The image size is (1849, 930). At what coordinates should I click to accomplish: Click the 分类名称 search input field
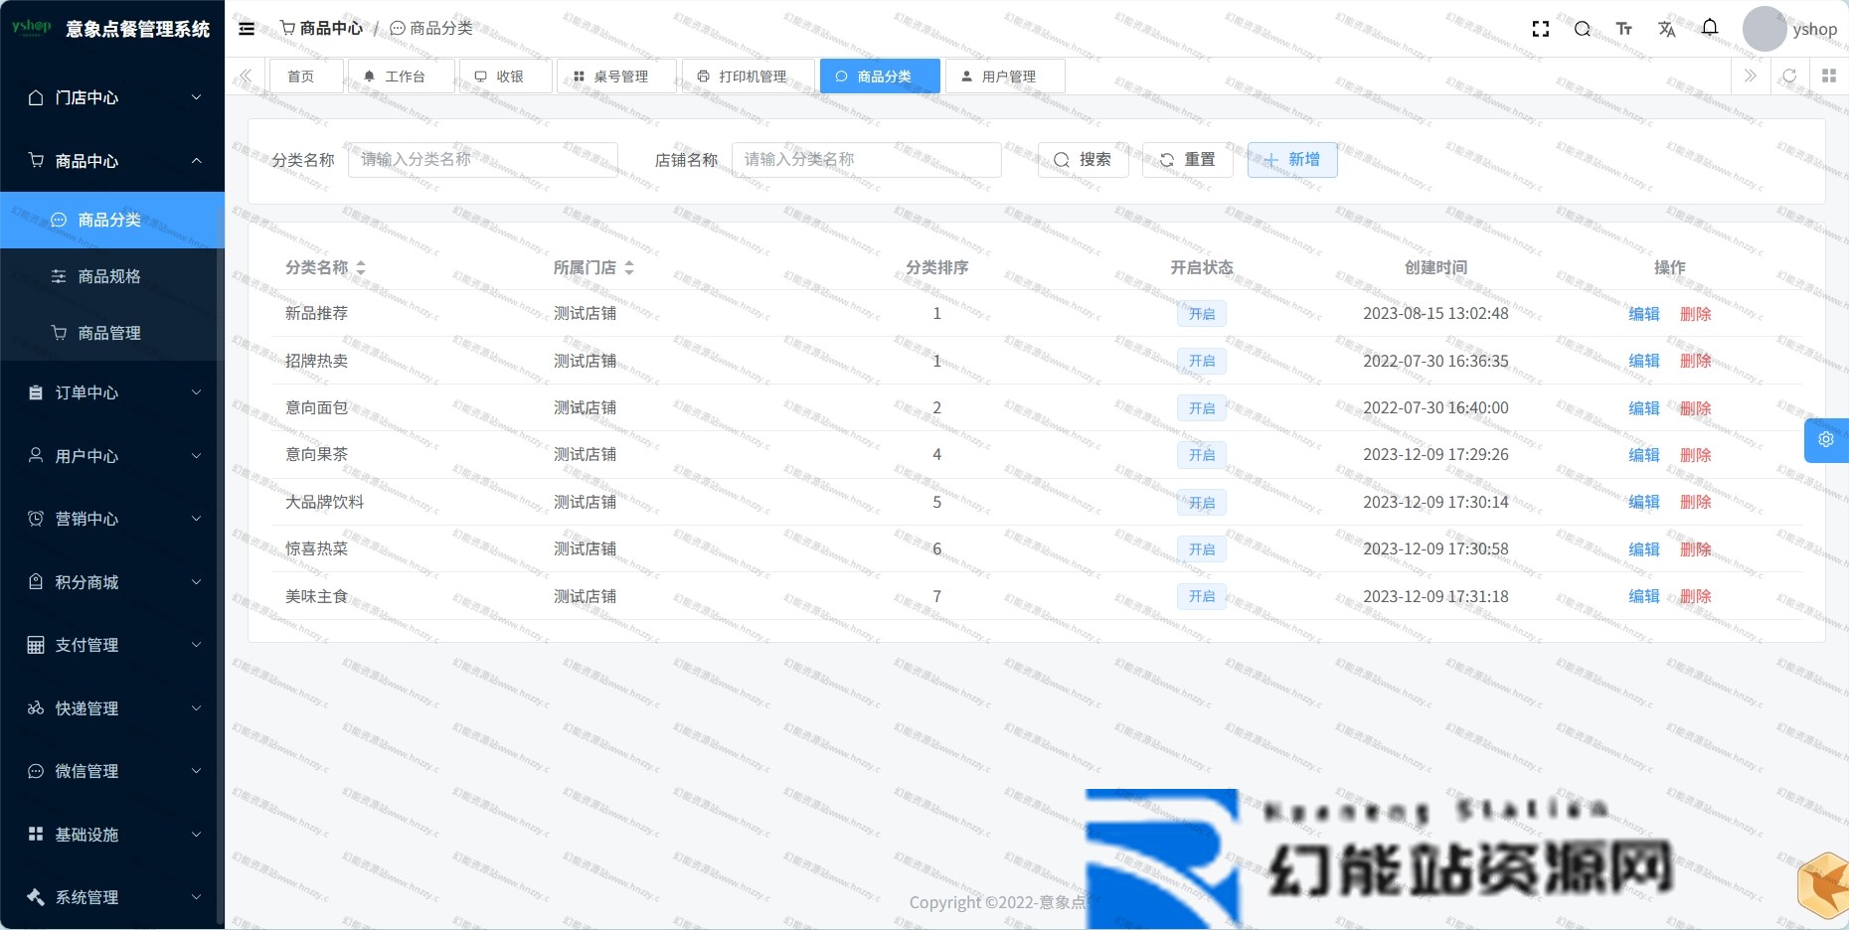coord(483,160)
